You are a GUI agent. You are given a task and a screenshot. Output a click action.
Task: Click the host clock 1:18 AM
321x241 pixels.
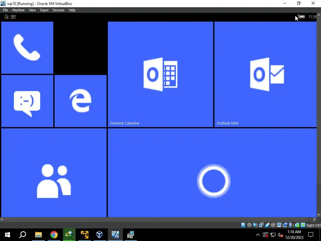[x=294, y=232]
